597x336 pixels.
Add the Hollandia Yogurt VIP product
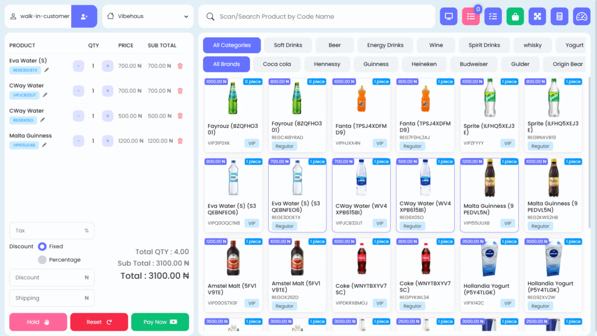pyautogui.click(x=489, y=272)
